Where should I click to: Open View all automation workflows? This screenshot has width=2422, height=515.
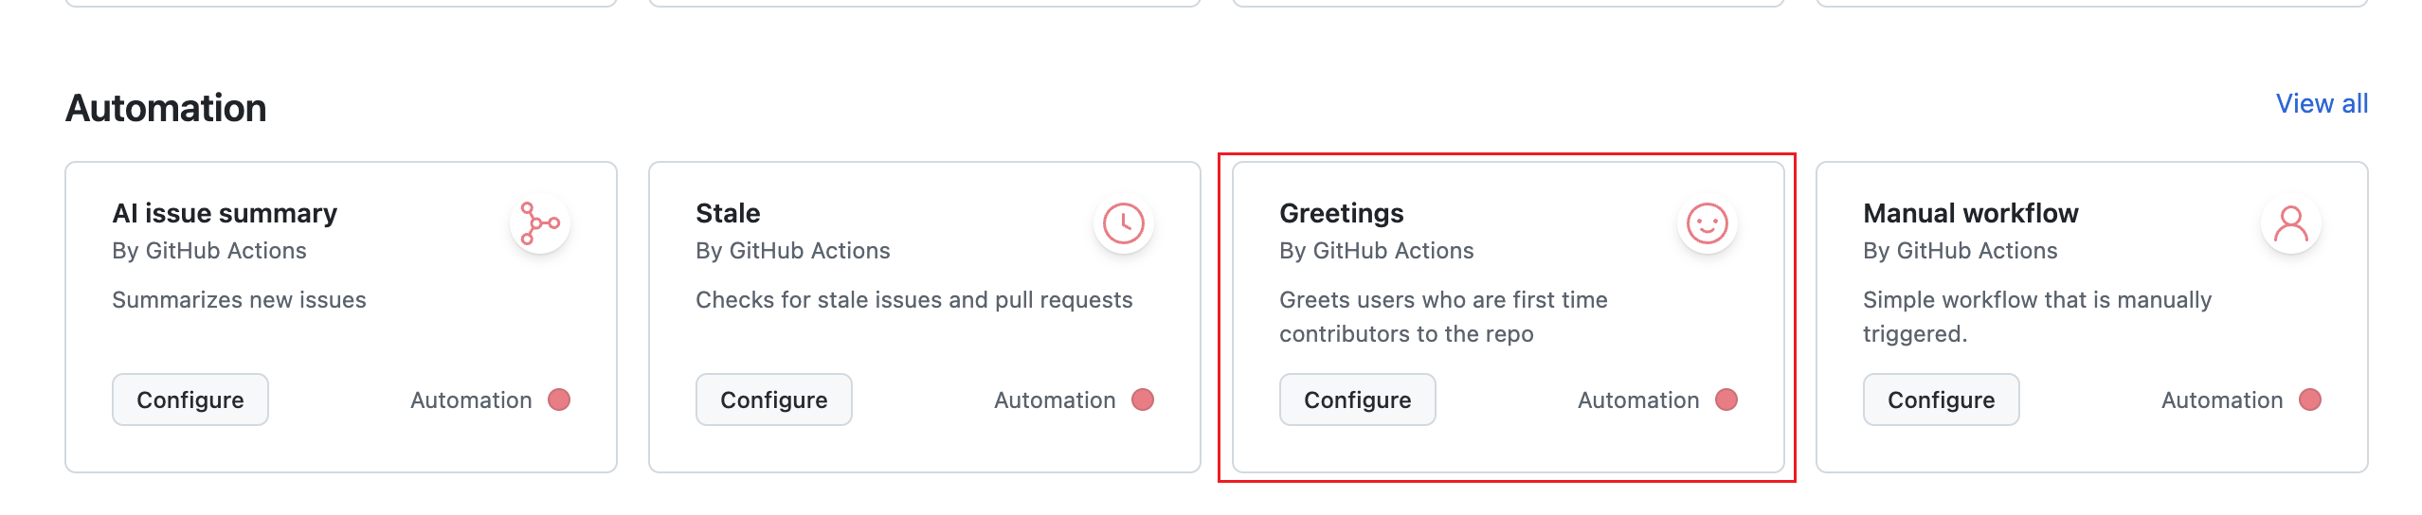[x=2322, y=104]
